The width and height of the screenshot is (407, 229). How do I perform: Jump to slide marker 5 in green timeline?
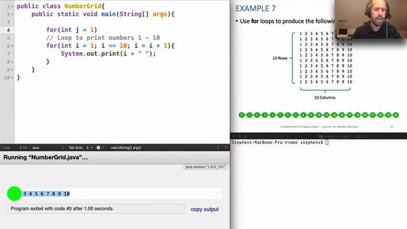(280, 114)
